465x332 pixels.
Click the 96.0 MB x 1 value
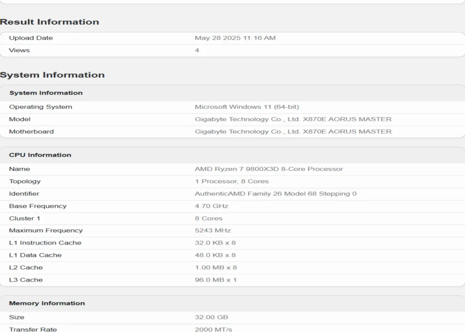point(216,280)
